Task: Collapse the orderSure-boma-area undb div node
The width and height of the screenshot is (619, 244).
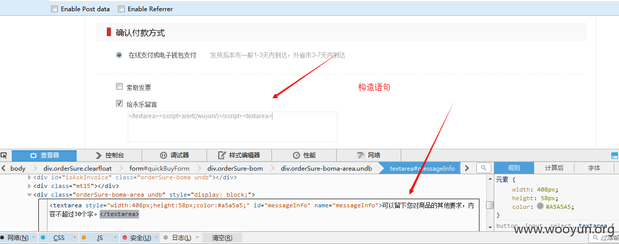Action: [x=29, y=195]
